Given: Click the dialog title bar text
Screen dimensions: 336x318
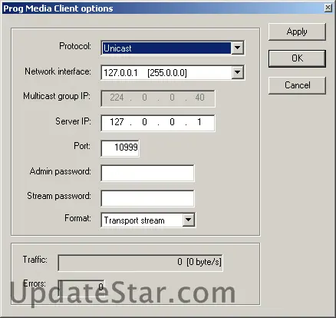Looking at the screenshot, I should pyautogui.click(x=58, y=8).
